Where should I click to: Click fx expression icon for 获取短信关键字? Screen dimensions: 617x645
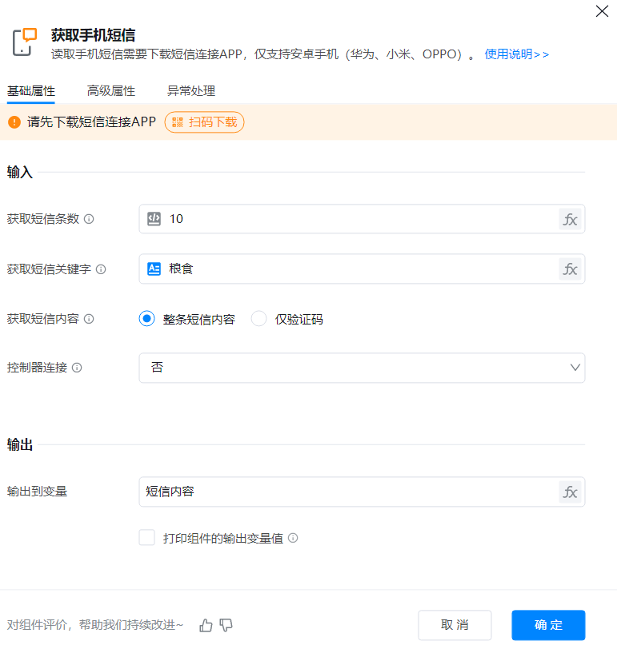(570, 269)
